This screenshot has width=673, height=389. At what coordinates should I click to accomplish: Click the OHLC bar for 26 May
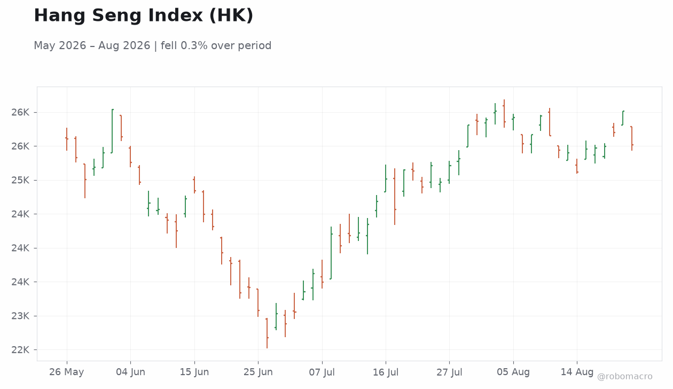point(67,139)
